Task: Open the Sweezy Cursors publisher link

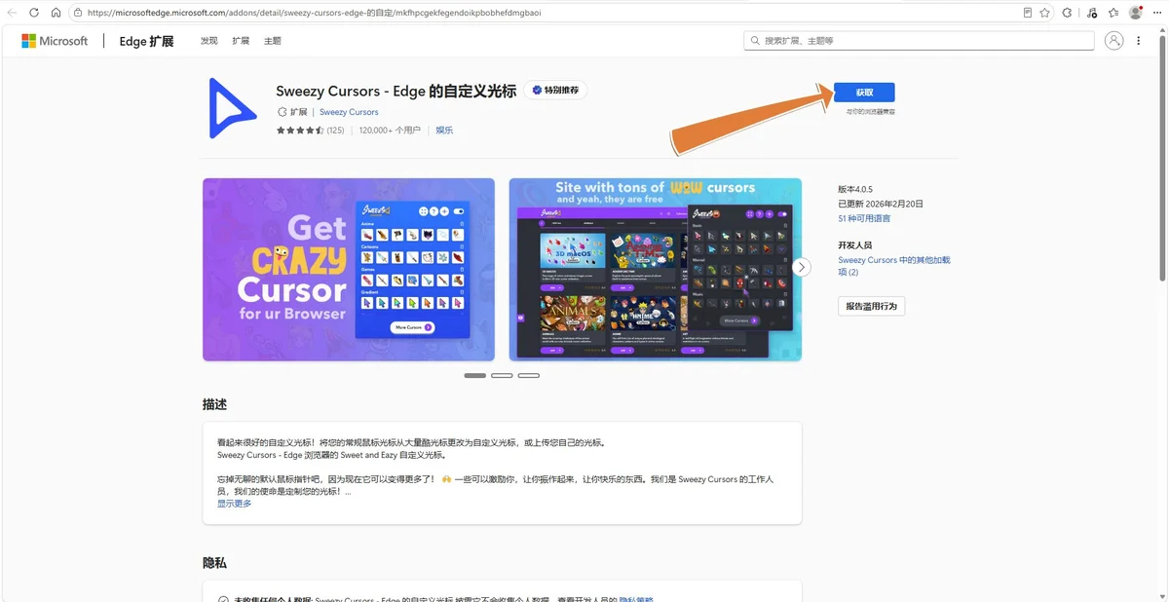Action: 349,112
